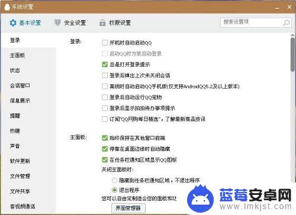Select 软件更新 in the left sidebar
This screenshot has height=215, width=296.
[28, 161]
